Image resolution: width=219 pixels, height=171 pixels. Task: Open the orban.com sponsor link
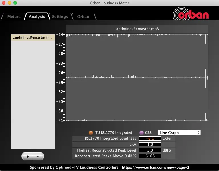tap(155, 168)
